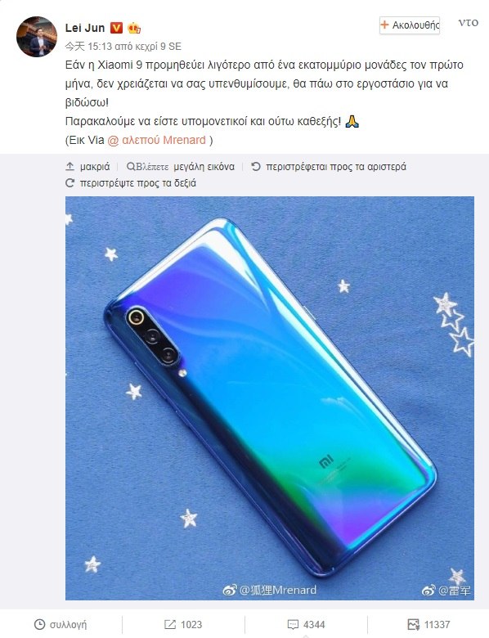Open the 15:13 post timestamp
The width and height of the screenshot is (489, 638).
tap(99, 47)
